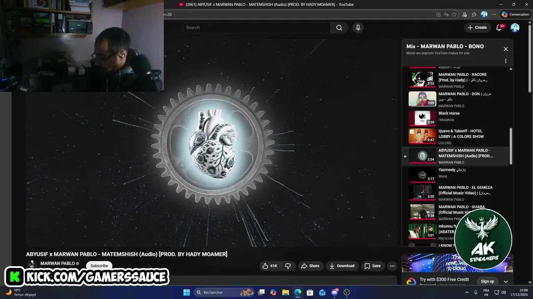Play MARWAN PABLO - RACORE thumbnail

pos(422,79)
